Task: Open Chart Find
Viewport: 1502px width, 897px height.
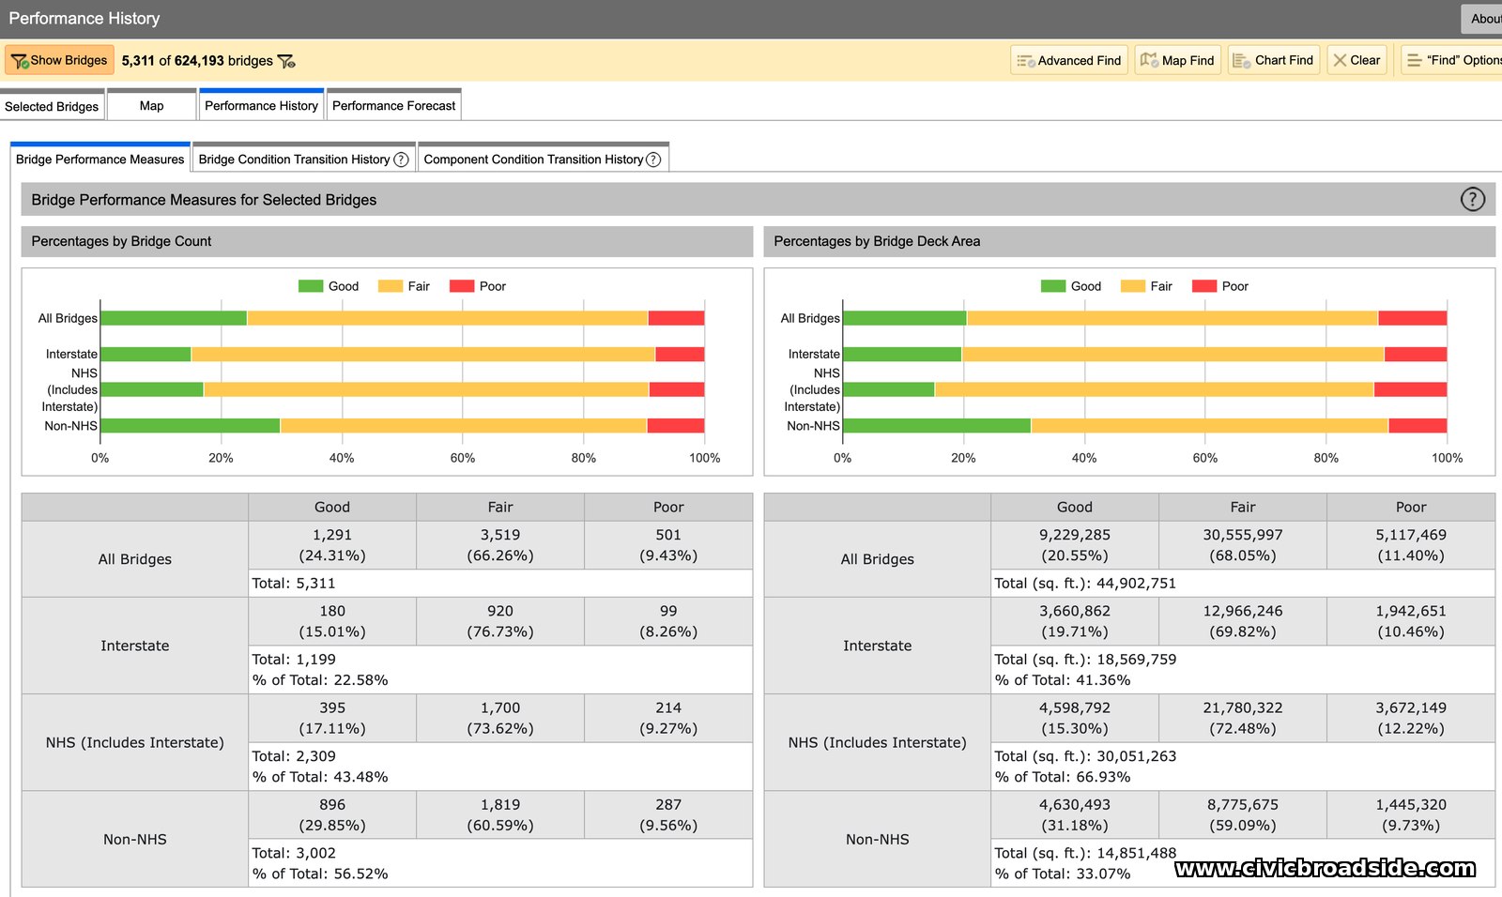Action: 1274,60
